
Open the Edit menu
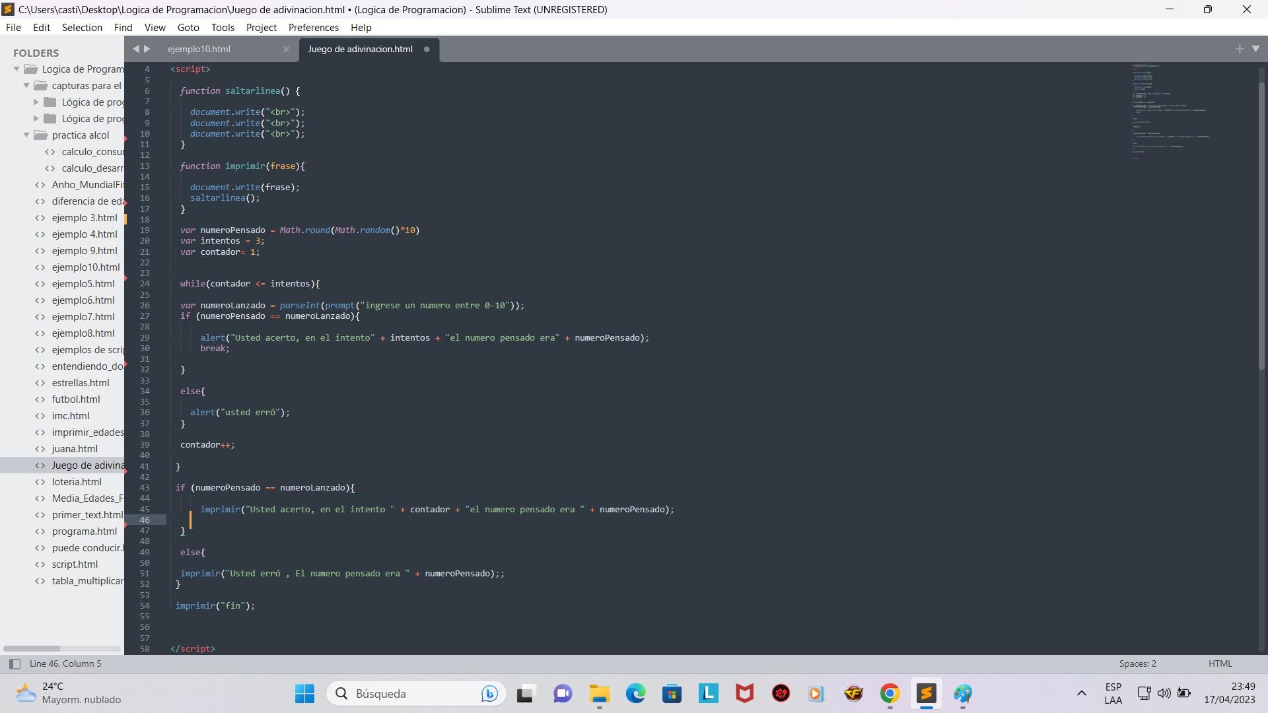click(42, 27)
